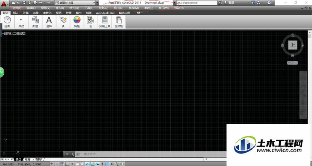Viewport: 312px width, 166px height.
Task: Click the ViewCube 北 (North) compass label
Action: click(x=293, y=35)
